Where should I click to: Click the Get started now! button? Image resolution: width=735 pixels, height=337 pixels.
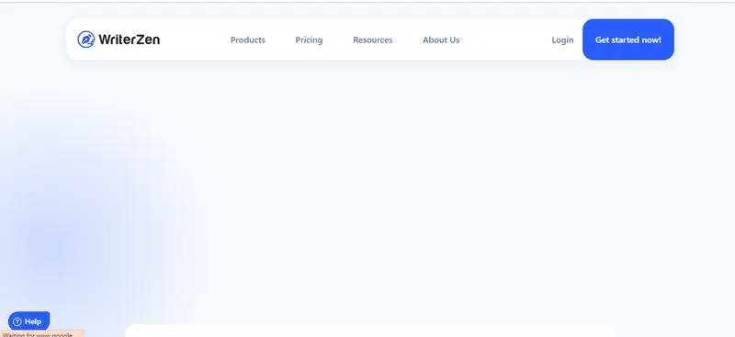(x=628, y=39)
